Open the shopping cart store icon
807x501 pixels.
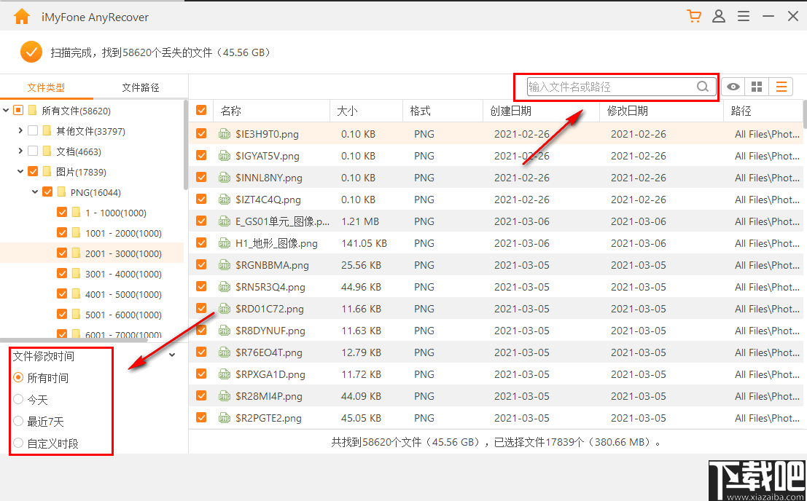[x=694, y=15]
